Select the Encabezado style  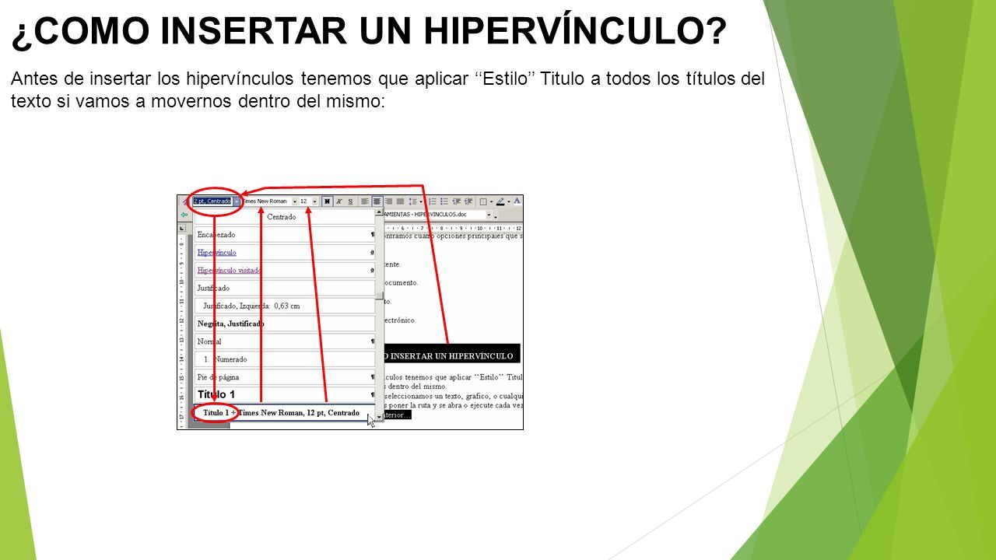[284, 234]
